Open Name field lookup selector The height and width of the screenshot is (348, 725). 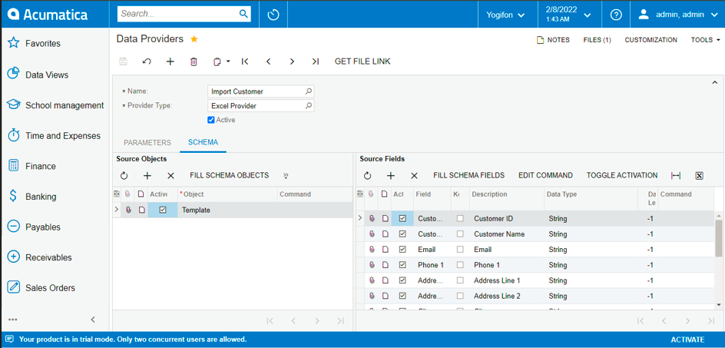coord(309,91)
